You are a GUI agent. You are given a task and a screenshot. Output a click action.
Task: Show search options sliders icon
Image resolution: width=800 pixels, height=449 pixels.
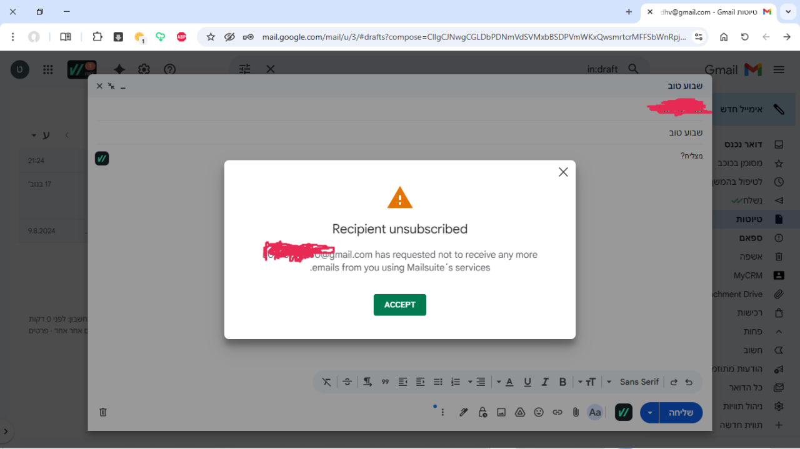coord(245,69)
